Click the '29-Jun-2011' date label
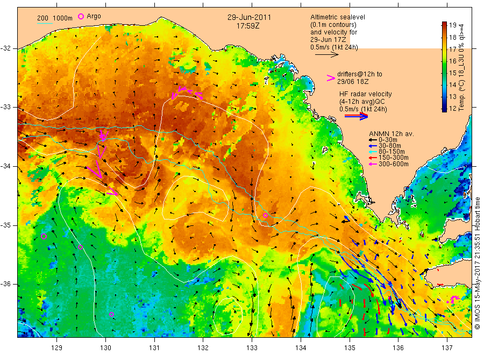The image size is (484, 355). tap(249, 17)
